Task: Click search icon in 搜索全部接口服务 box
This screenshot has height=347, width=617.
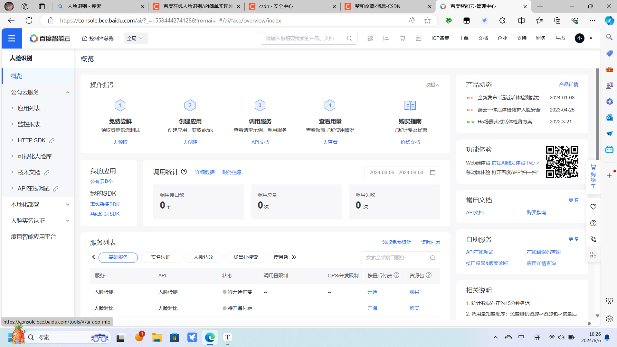Action: point(432,258)
